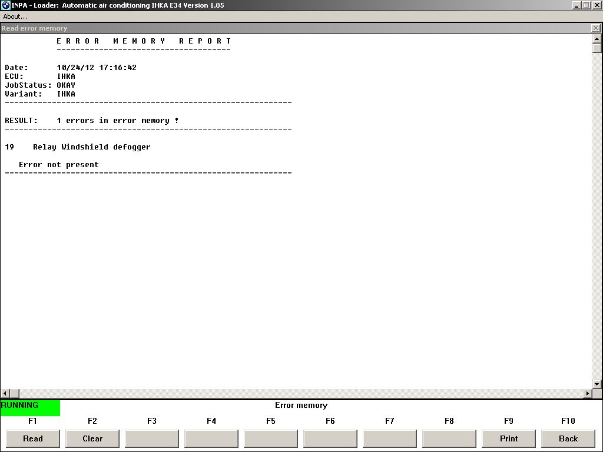This screenshot has height=452, width=603.
Task: Click the horizontal scrollbar right arrow
Action: pos(587,393)
